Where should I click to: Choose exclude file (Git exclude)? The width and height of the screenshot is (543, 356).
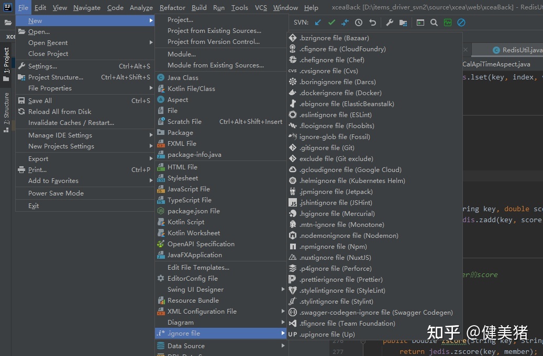(375, 158)
